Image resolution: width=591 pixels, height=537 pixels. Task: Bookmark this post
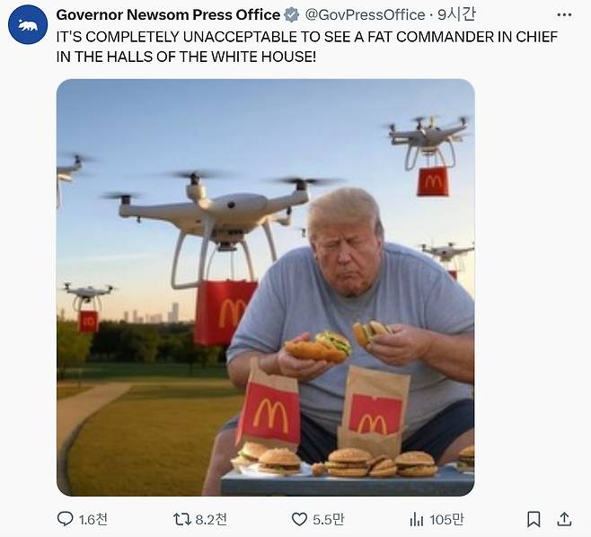(x=534, y=518)
